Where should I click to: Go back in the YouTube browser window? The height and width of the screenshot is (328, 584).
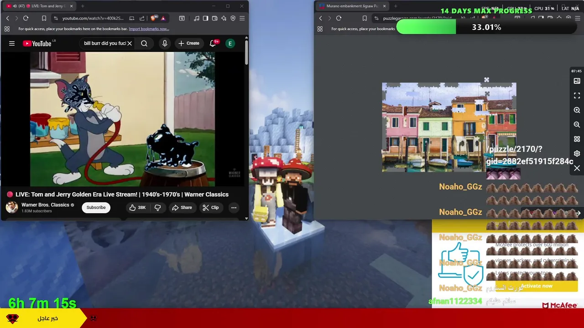pos(7,18)
